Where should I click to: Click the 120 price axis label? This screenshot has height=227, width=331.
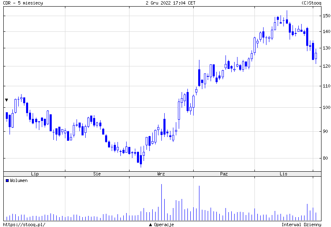point(326,66)
